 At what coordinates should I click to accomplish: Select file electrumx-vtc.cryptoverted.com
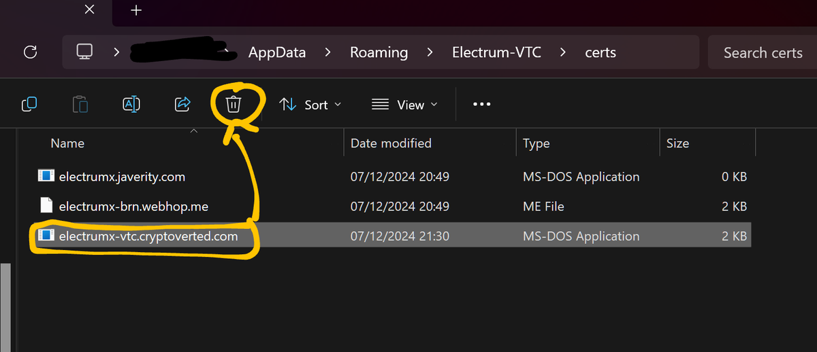pos(148,236)
